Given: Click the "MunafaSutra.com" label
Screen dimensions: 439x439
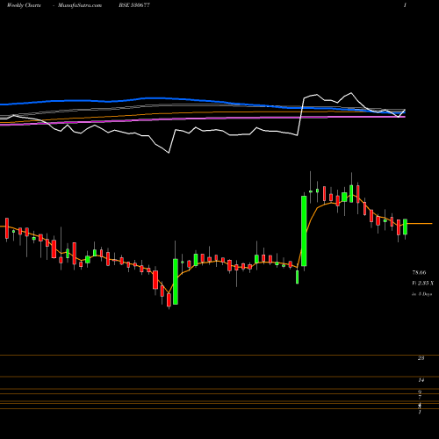Looking at the screenshot, I should (80, 5).
